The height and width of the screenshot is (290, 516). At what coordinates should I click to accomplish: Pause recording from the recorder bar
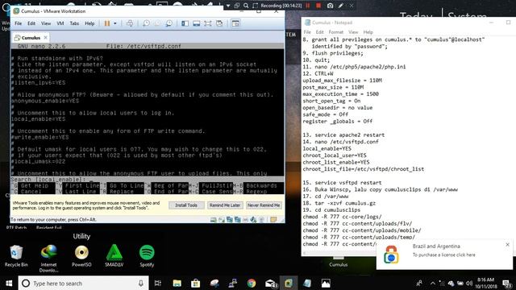tap(308, 6)
